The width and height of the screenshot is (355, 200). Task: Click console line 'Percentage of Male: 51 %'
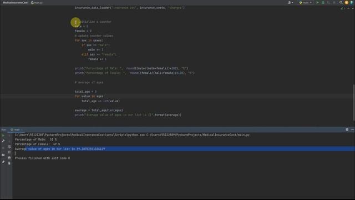(x=35, y=139)
